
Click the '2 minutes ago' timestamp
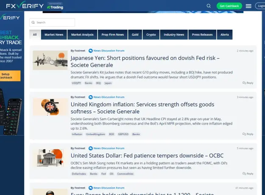(x=245, y=51)
